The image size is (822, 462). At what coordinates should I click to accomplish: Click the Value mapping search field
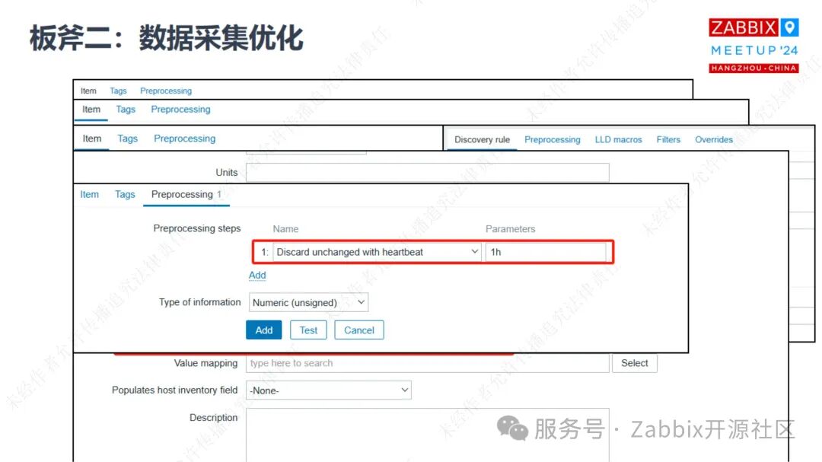[x=426, y=363]
